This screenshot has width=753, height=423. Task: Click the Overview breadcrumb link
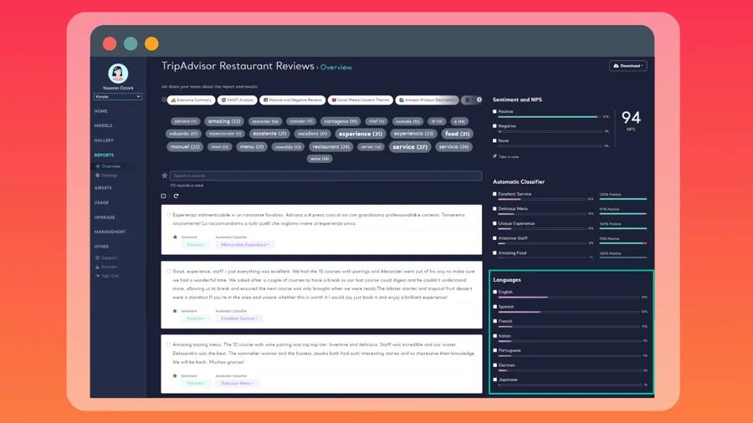(336, 68)
